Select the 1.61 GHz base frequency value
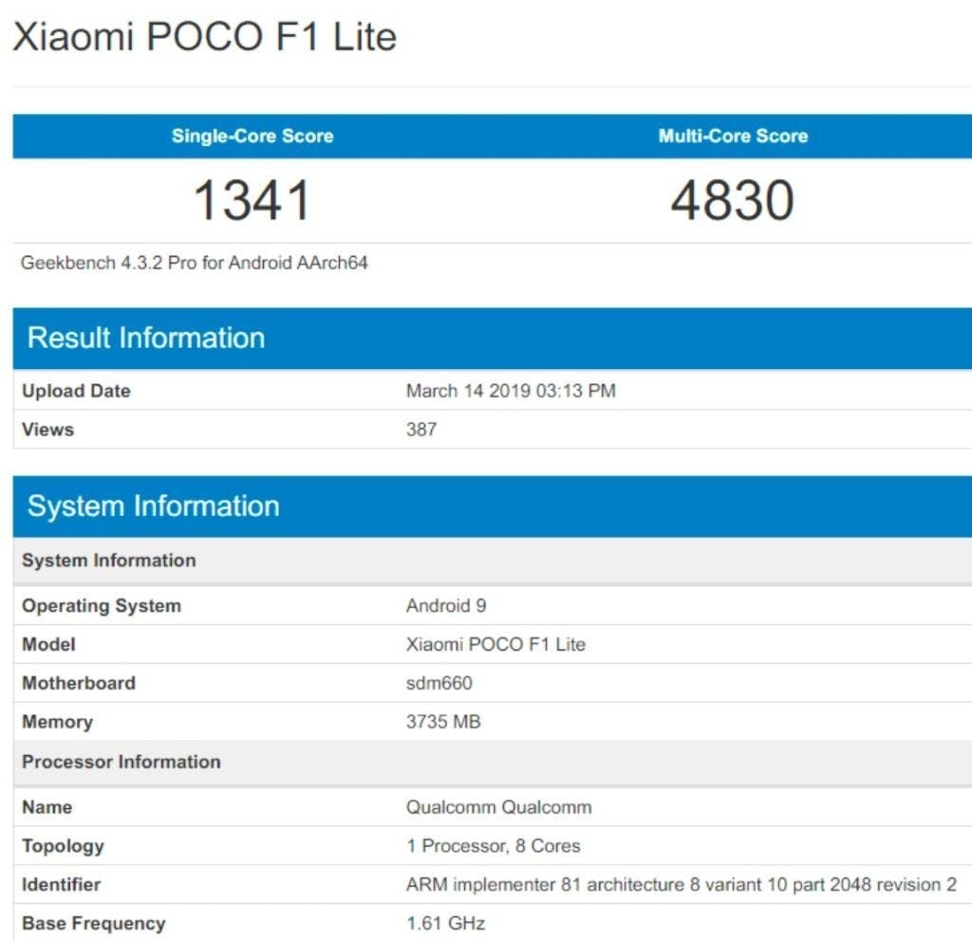Viewport: 972px width, 941px height. [x=445, y=923]
